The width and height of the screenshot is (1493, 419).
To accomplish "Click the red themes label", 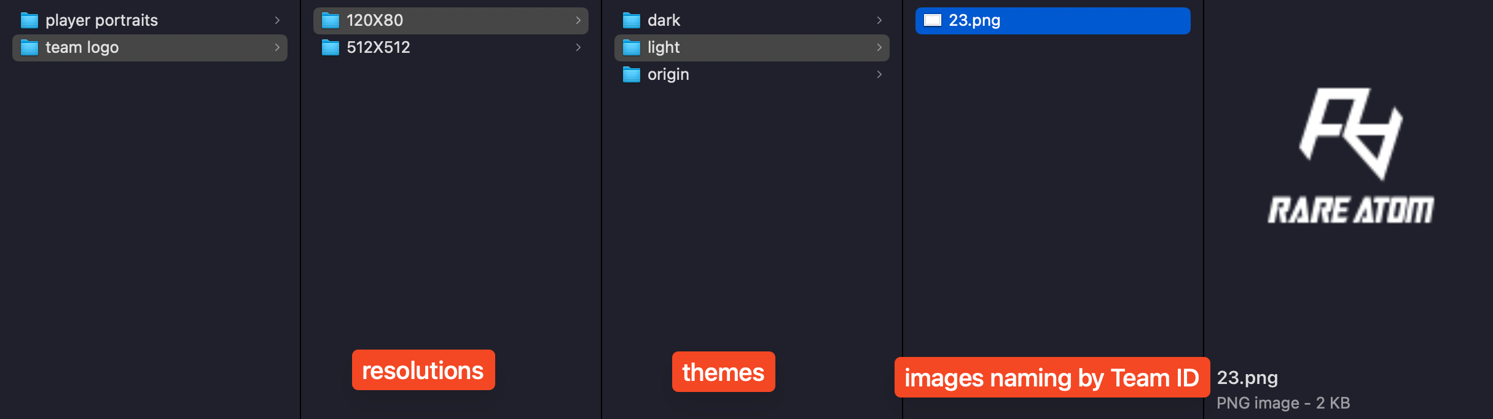I will (x=723, y=372).
